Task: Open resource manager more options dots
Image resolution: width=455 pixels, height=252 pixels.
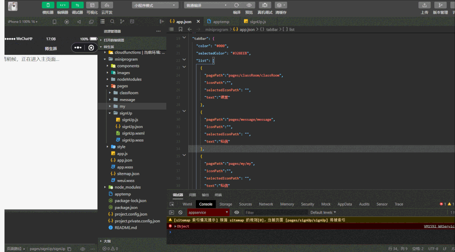Action: (158, 31)
